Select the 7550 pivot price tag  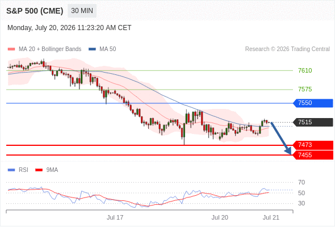[313, 103]
